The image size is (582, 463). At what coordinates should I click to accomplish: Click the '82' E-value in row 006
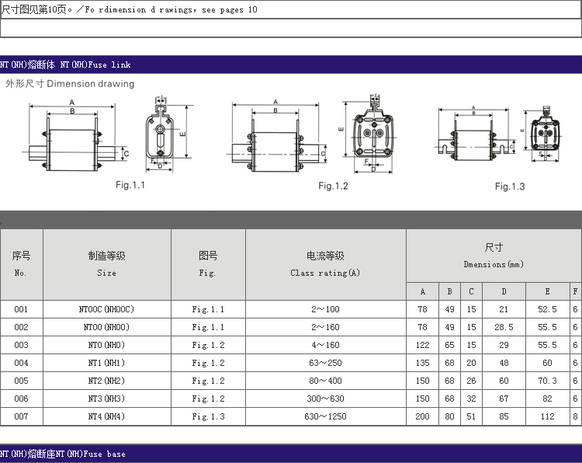click(548, 399)
